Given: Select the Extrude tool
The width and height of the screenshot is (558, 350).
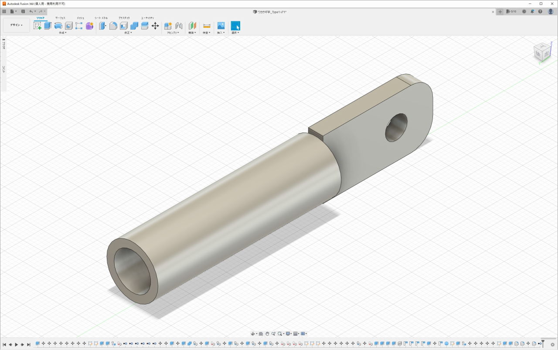Looking at the screenshot, I should [x=48, y=26].
